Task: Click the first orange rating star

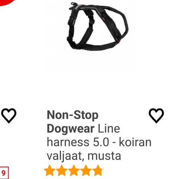Action: [50, 170]
